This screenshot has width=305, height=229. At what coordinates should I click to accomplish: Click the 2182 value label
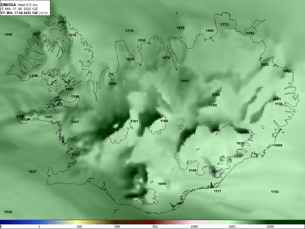[x=62, y=22]
